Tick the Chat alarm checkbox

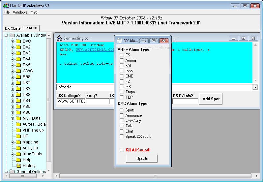pos(122,131)
